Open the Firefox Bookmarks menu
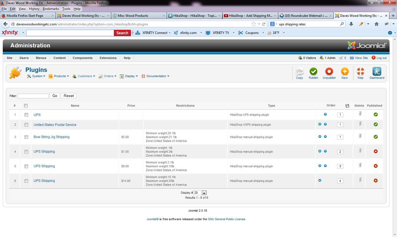 51,9
